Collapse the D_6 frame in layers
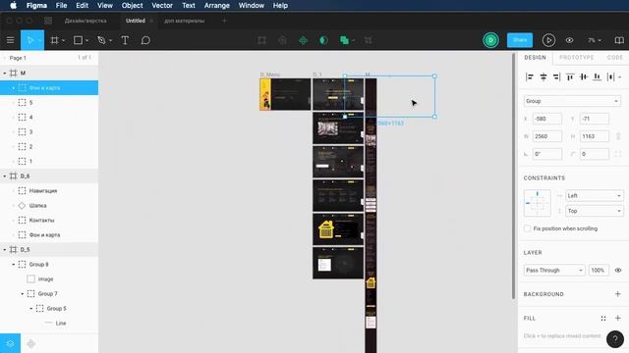The width and height of the screenshot is (629, 353). coord(4,176)
